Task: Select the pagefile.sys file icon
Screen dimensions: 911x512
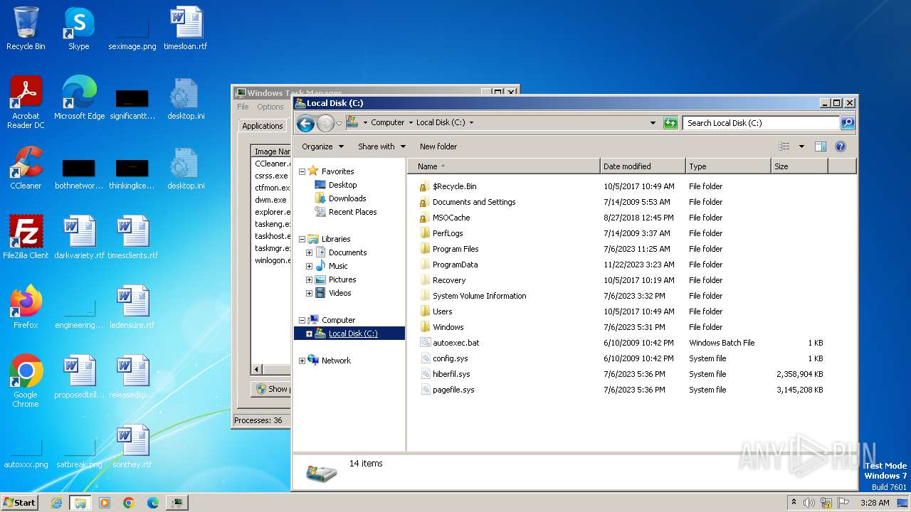Action: 425,390
